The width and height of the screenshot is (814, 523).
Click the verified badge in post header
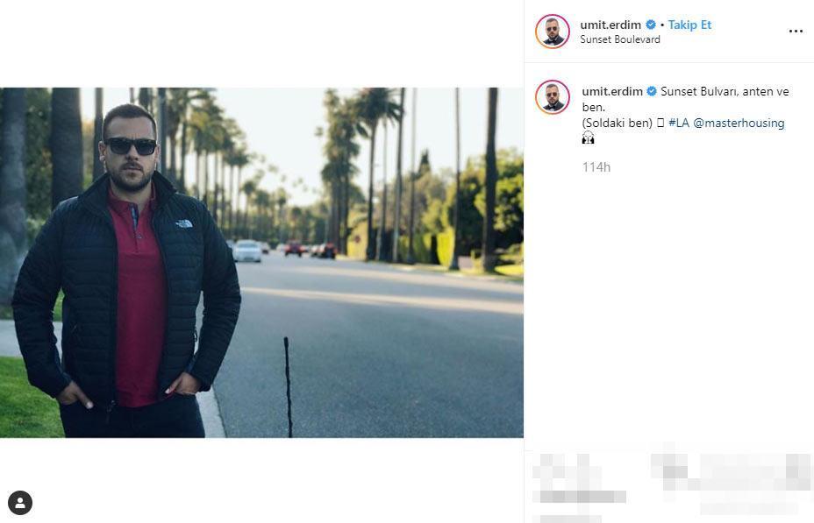(x=651, y=25)
